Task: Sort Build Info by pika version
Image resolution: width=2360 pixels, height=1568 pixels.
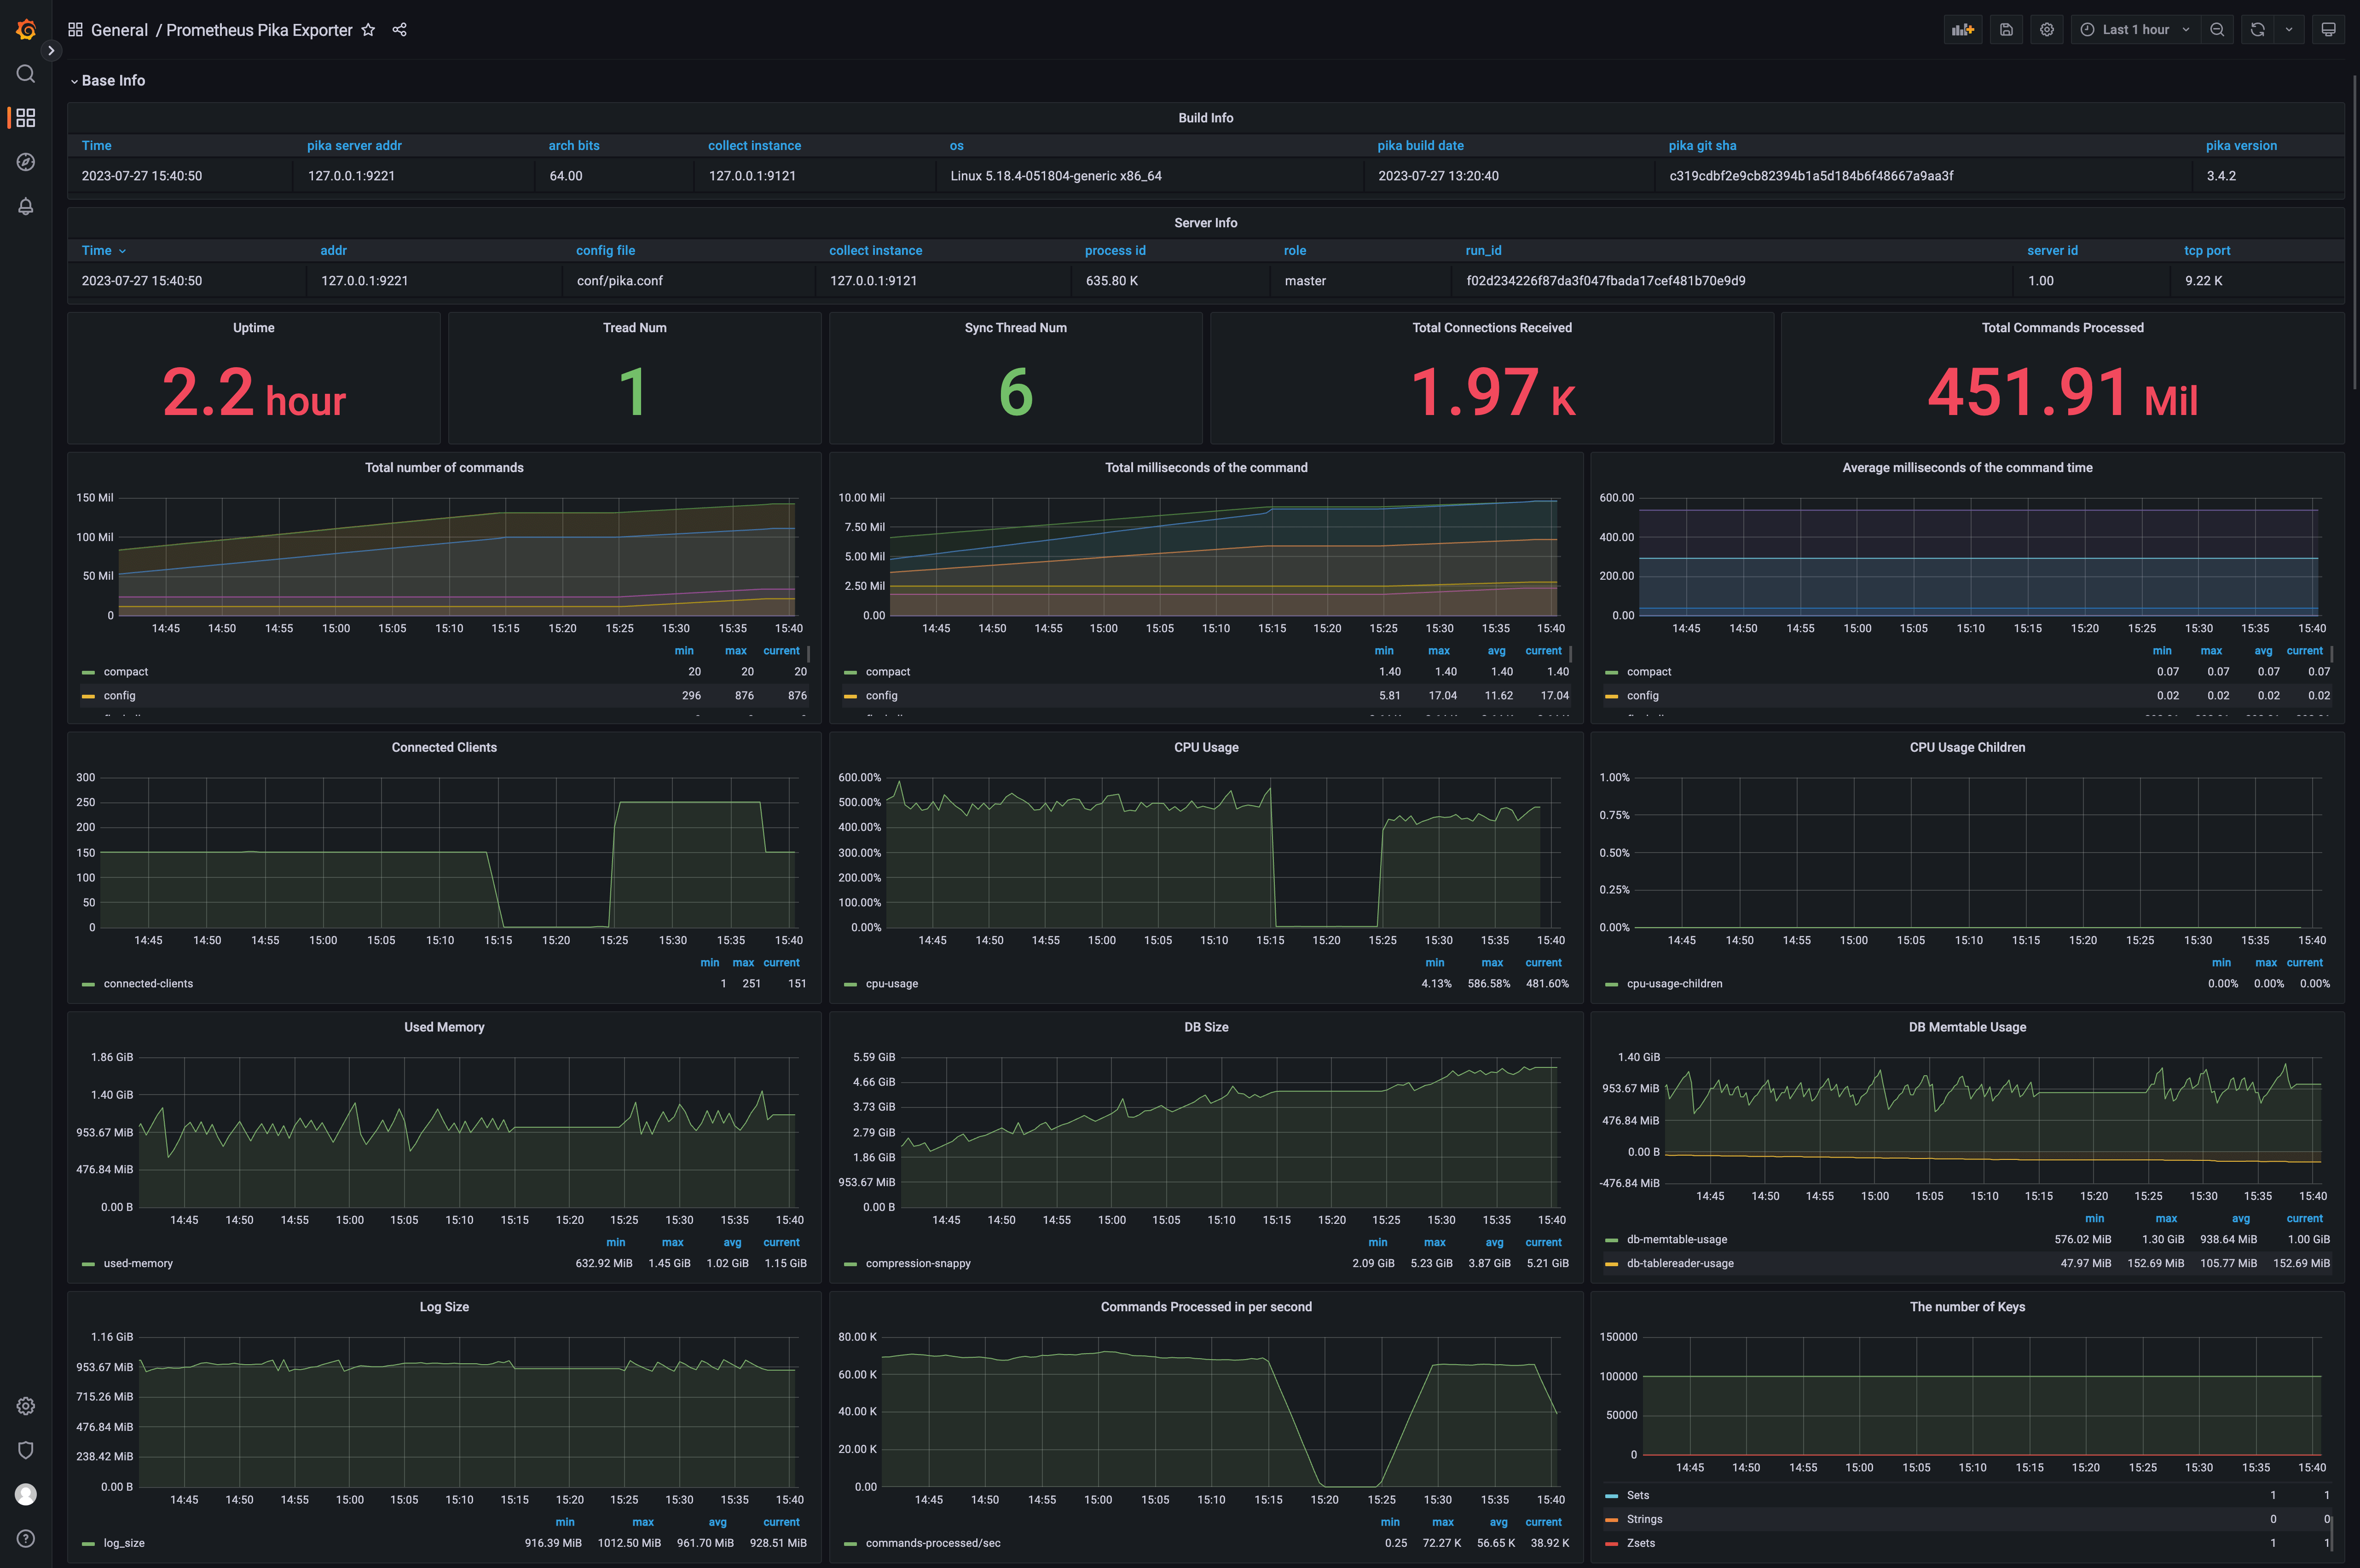Action: point(2241,146)
